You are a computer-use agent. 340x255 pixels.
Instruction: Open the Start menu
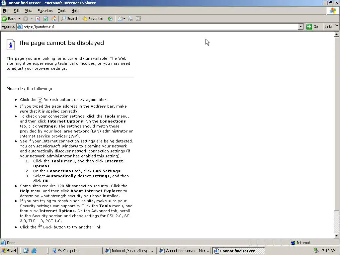tap(9, 251)
